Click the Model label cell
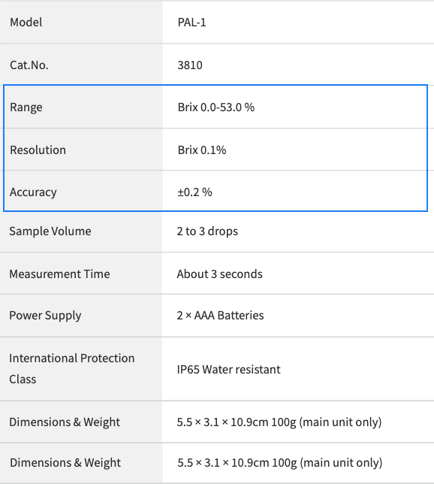The width and height of the screenshot is (434, 484). (81, 23)
